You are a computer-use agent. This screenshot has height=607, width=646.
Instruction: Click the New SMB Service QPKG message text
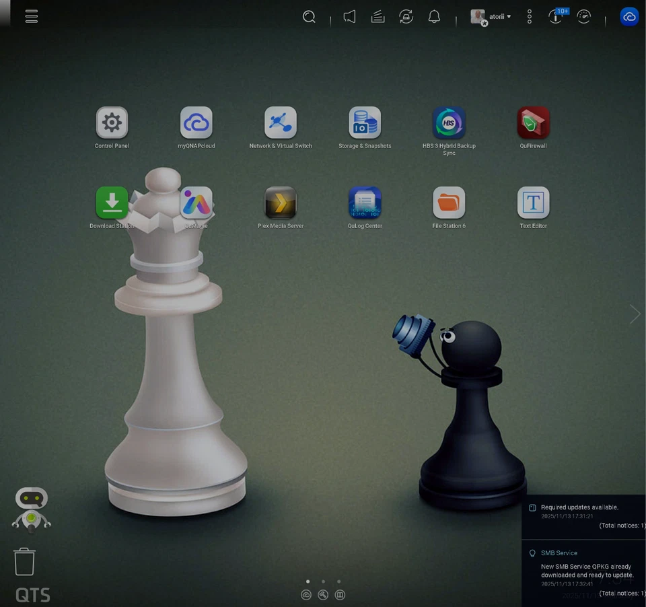(587, 571)
